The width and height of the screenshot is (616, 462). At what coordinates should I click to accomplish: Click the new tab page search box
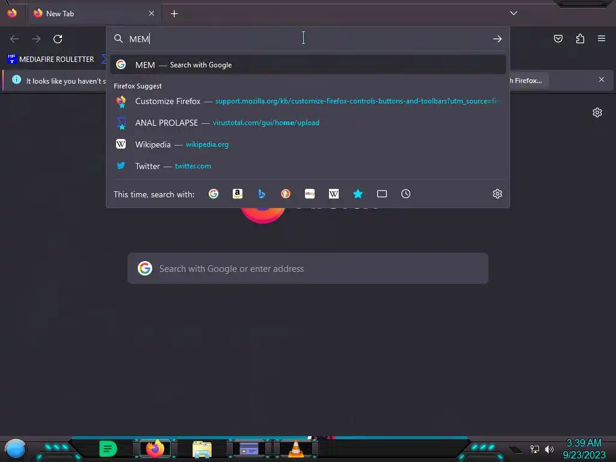(x=308, y=269)
